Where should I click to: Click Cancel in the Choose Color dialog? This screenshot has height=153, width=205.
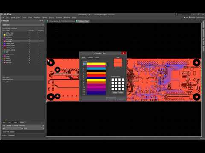pos(121,99)
